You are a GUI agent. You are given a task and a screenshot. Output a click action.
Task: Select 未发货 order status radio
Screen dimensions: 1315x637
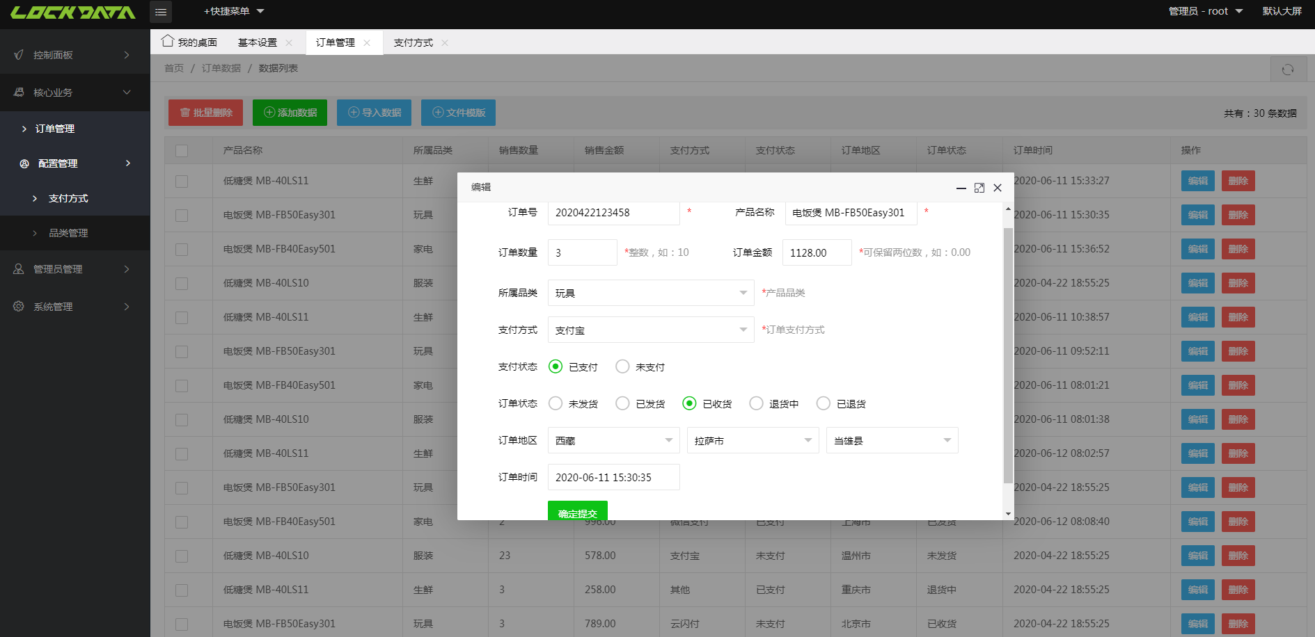[x=556, y=403]
